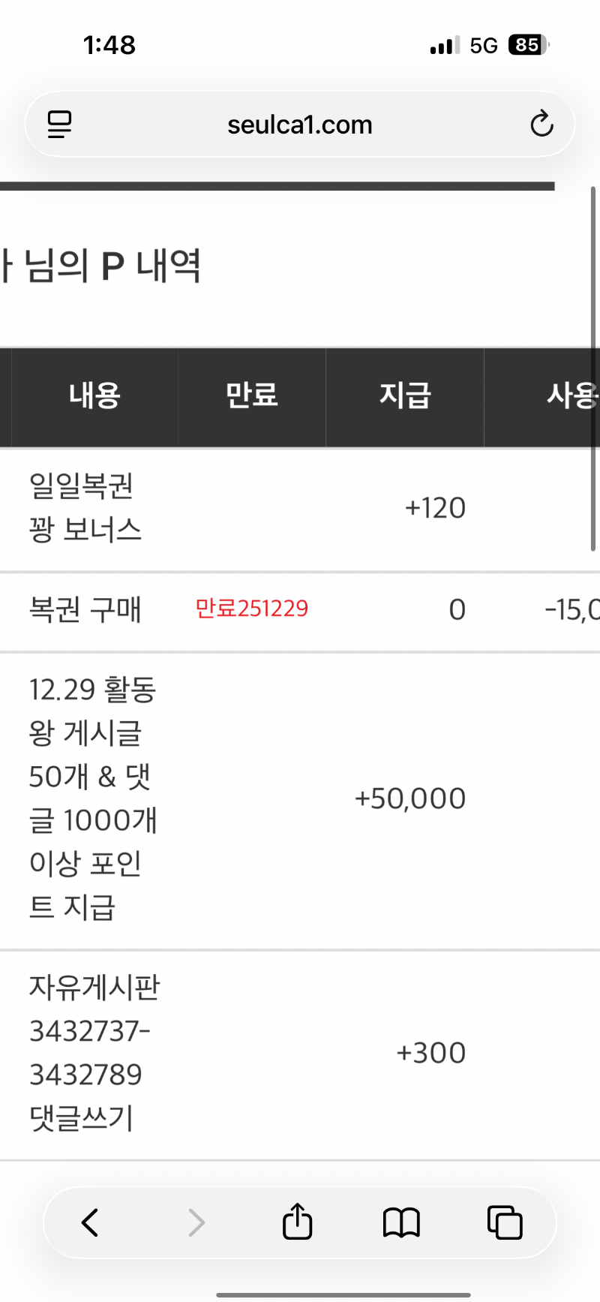Viewport: 600px width, 1302px height.
Task: Tap the battery indicator in status bar
Action: (x=528, y=45)
